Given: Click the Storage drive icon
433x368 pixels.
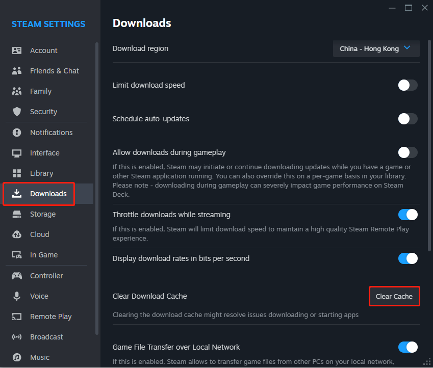Looking at the screenshot, I should [x=17, y=214].
